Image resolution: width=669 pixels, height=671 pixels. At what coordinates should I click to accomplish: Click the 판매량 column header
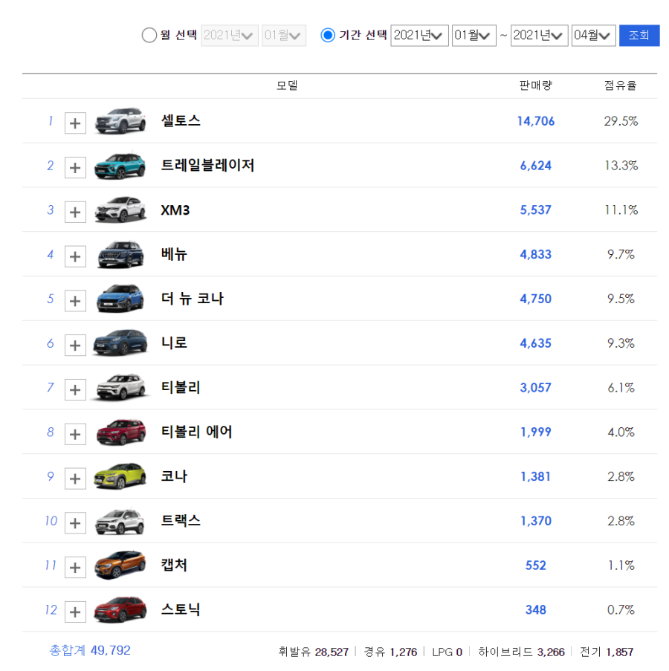click(x=535, y=85)
